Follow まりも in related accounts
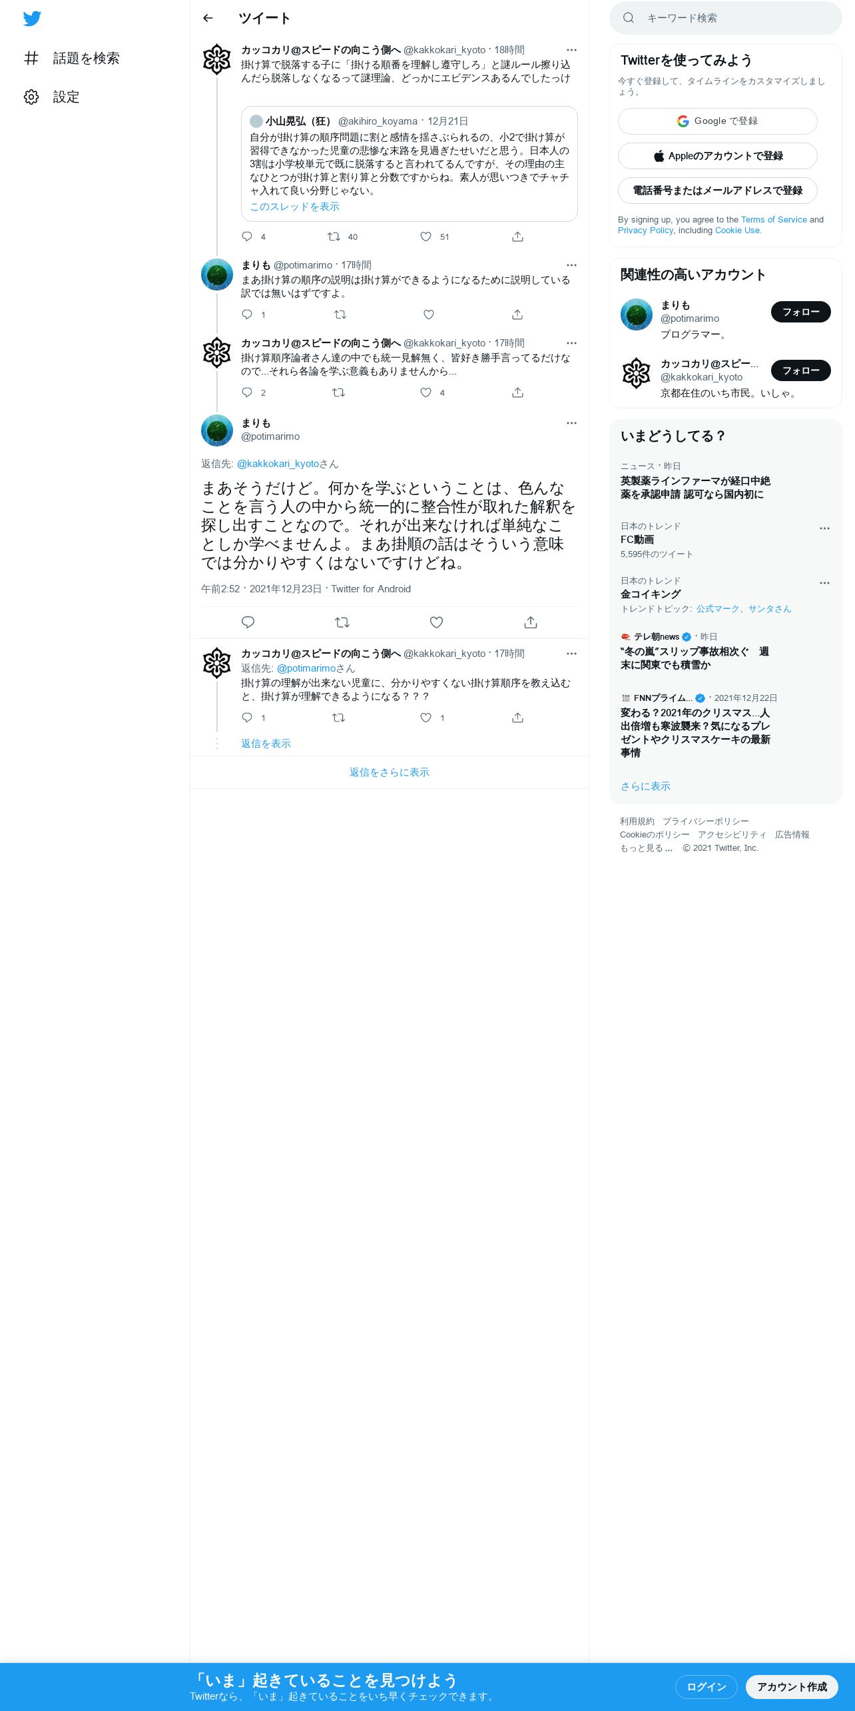This screenshot has width=855, height=1711. pos(801,312)
